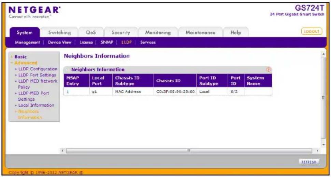This screenshot has height=177, width=331.
Task: Go to the Security tab
Action: (121, 32)
